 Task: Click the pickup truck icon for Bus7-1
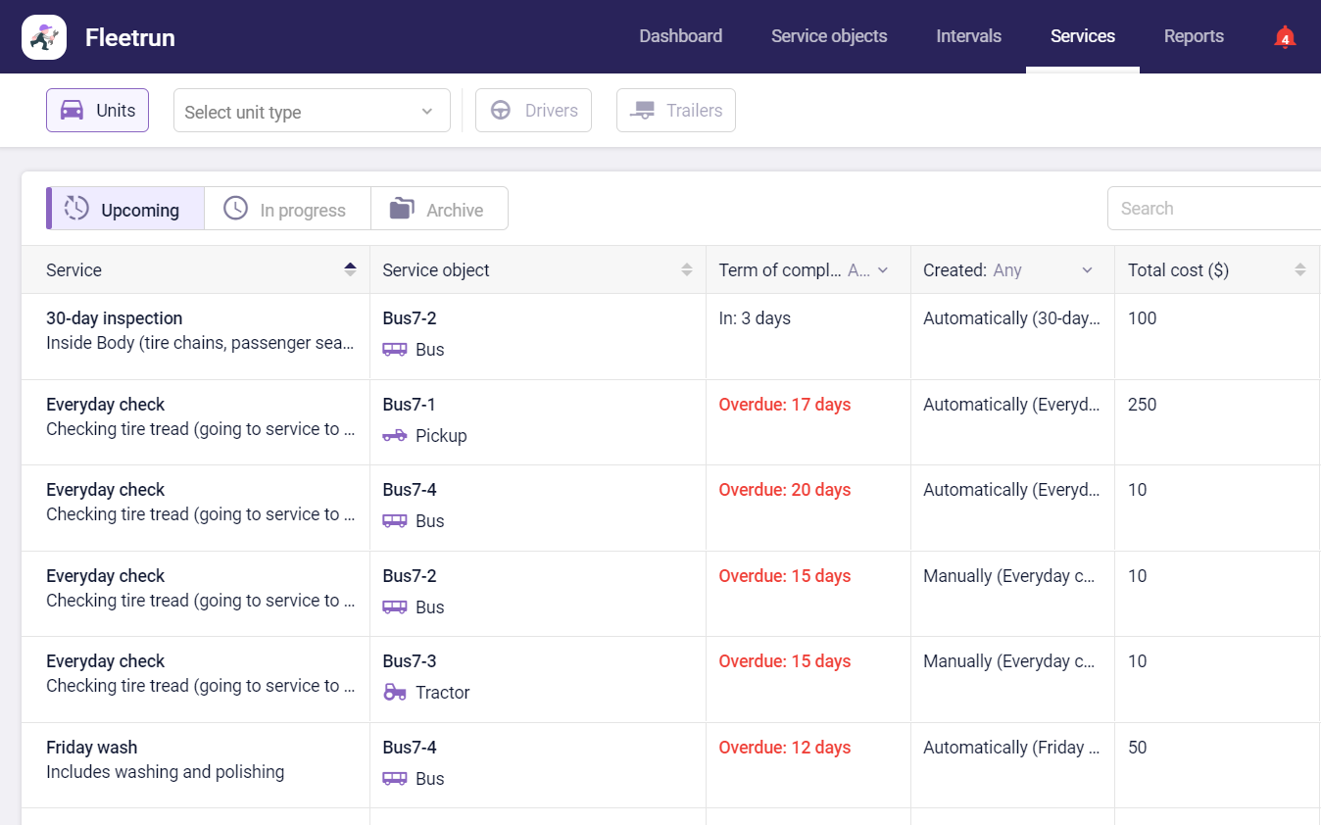click(395, 436)
